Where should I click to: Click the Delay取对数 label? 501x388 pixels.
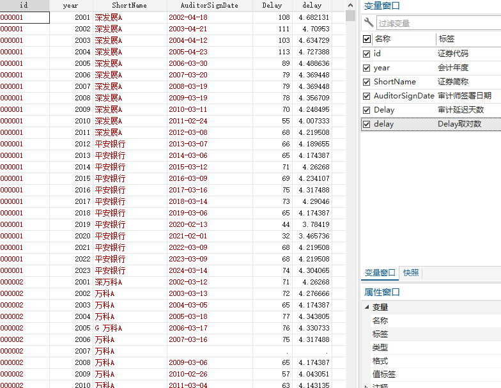459,124
